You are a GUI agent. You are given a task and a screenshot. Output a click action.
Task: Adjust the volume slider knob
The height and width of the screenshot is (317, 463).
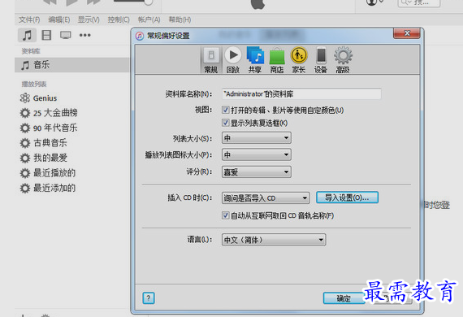pyautogui.click(x=149, y=2)
